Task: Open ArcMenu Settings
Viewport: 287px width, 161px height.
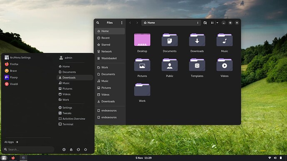Action: pyautogui.click(x=17, y=58)
